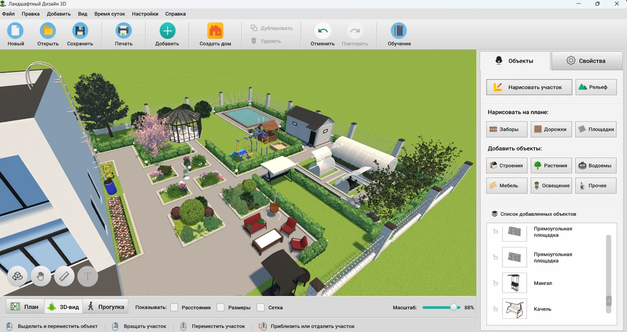The image size is (627, 332).
Task: Launch the Создать дом house icon
Action: 215,31
